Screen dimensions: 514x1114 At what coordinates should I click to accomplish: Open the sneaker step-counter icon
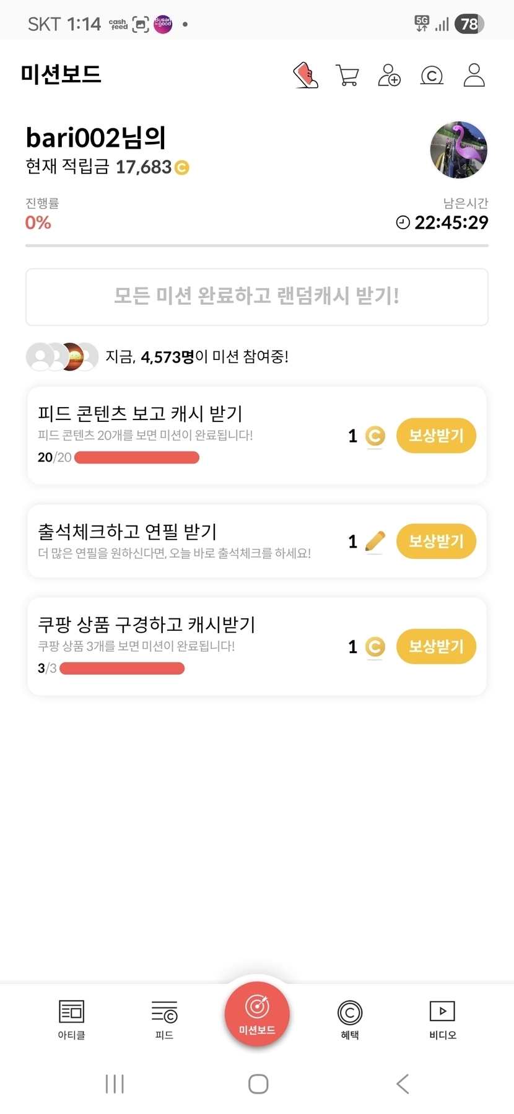pyautogui.click(x=305, y=76)
